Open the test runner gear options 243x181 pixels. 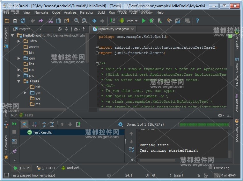121,124
